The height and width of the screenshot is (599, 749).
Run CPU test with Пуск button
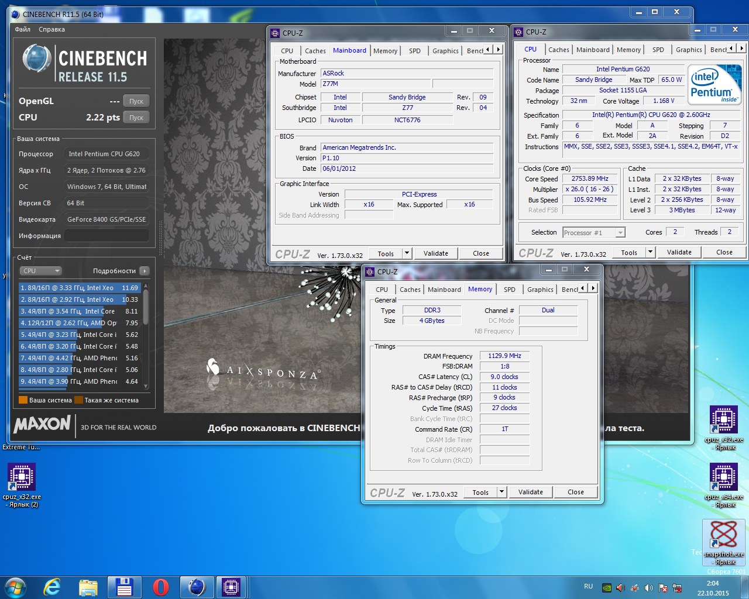pyautogui.click(x=136, y=118)
